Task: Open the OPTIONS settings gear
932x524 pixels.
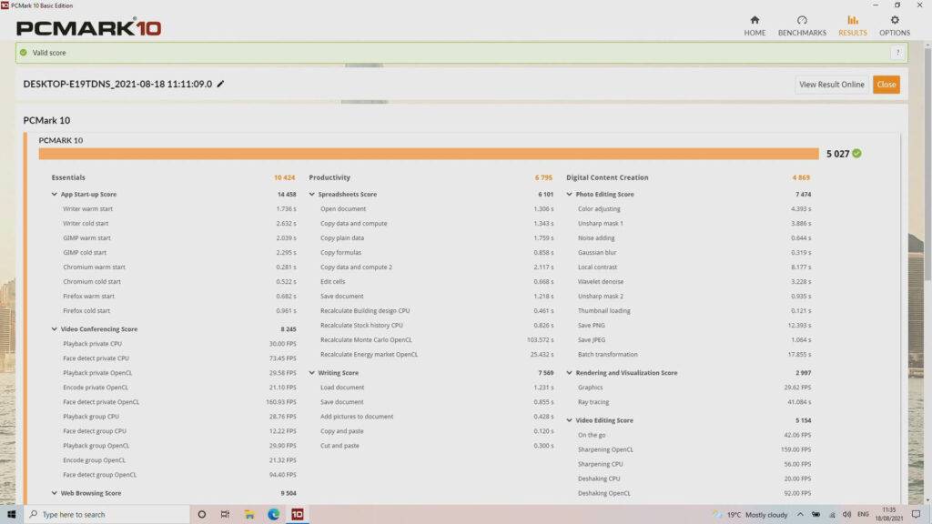Action: [x=895, y=25]
